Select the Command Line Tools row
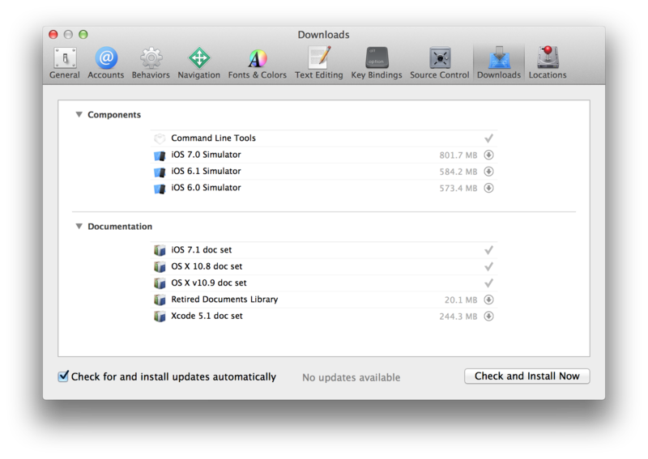The width and height of the screenshot is (648, 459). (x=324, y=138)
